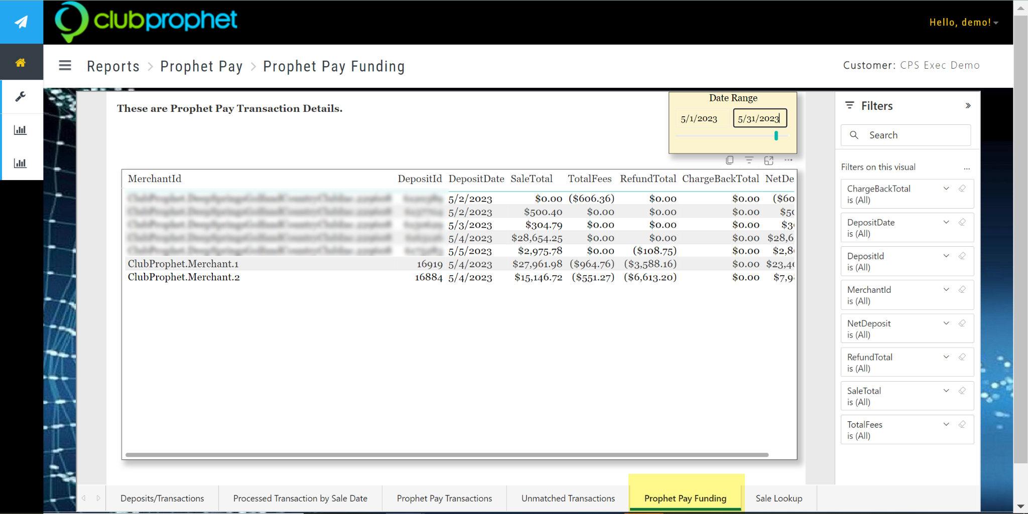Click the search magnifier icon in Filters
Screen dimensions: 1028x514
tap(854, 135)
